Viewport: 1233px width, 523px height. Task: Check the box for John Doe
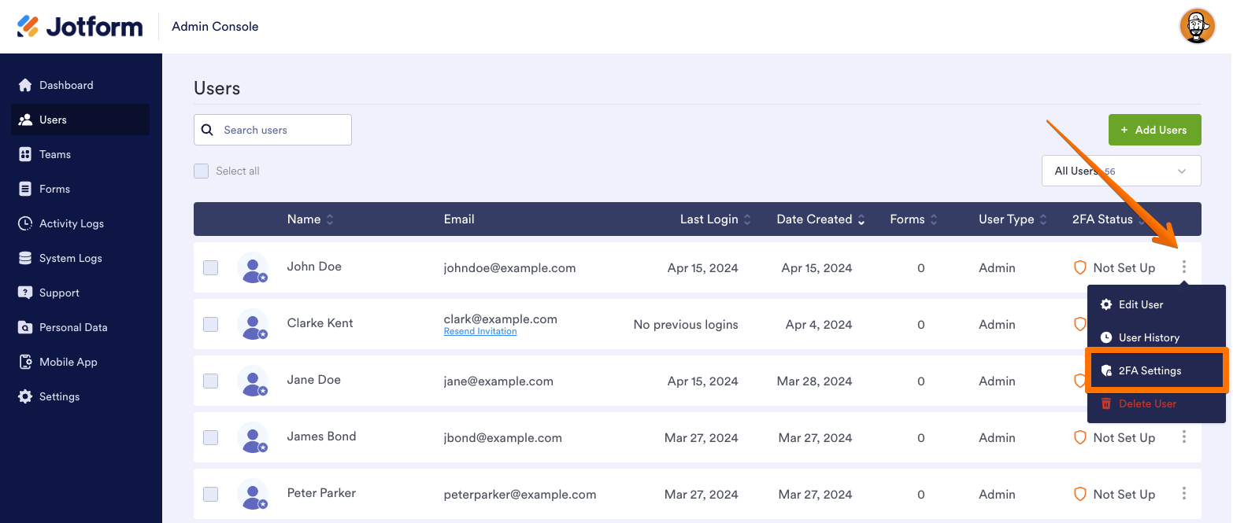(x=211, y=267)
